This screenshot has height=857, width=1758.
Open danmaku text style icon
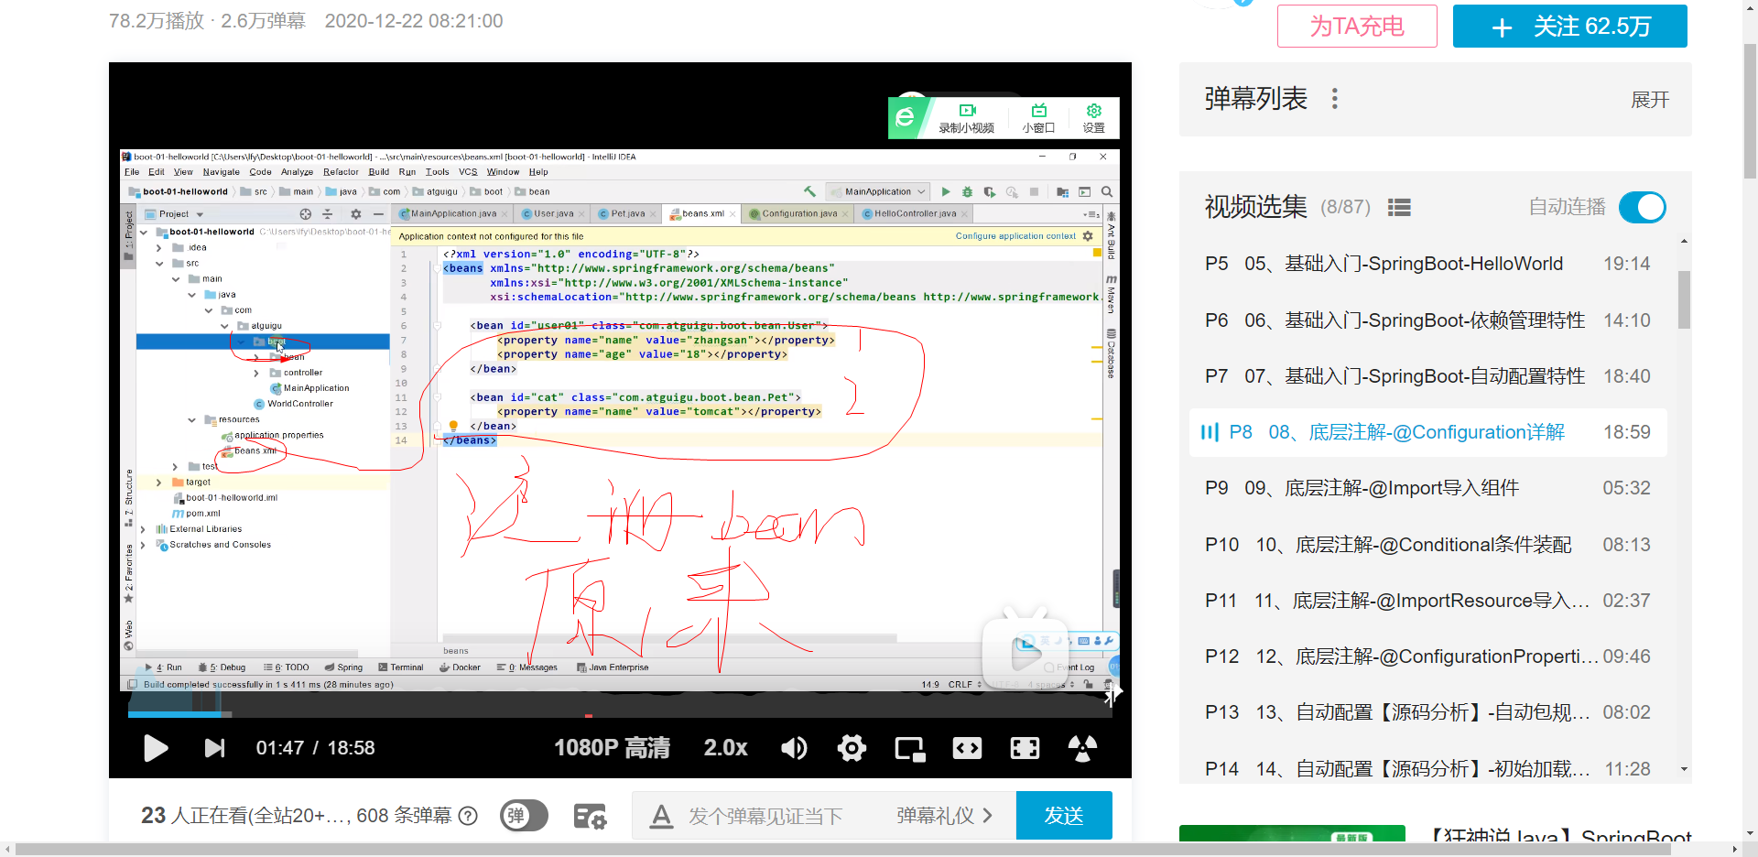click(x=661, y=816)
